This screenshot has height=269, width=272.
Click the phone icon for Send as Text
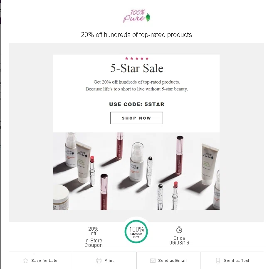218,261
